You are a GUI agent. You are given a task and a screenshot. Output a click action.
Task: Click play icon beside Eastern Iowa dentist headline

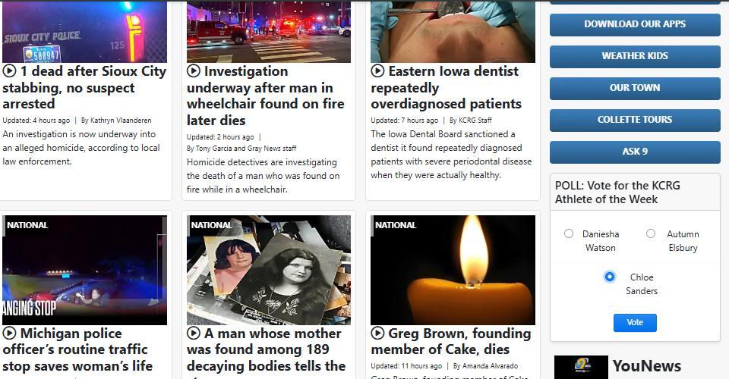coord(377,71)
